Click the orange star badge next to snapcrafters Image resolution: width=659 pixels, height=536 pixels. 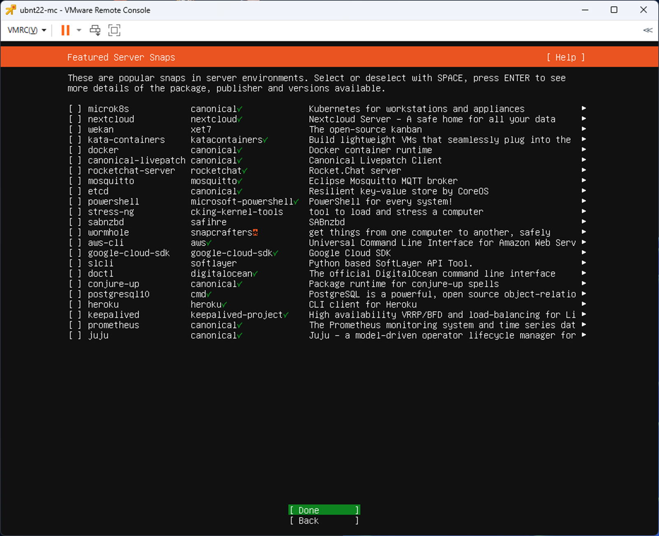[x=255, y=232]
